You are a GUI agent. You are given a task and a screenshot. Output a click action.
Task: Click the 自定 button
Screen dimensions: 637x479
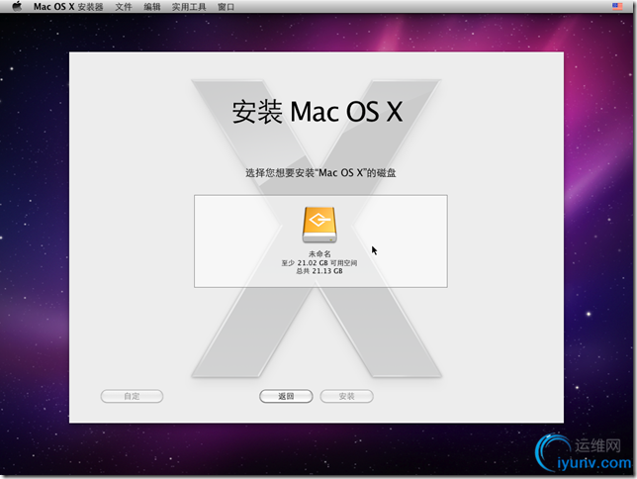(132, 396)
